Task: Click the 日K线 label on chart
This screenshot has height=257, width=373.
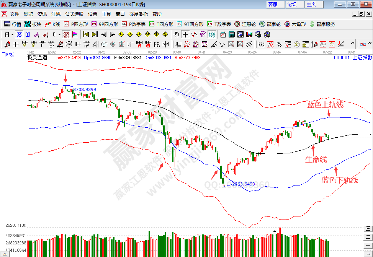Action: 8,54
